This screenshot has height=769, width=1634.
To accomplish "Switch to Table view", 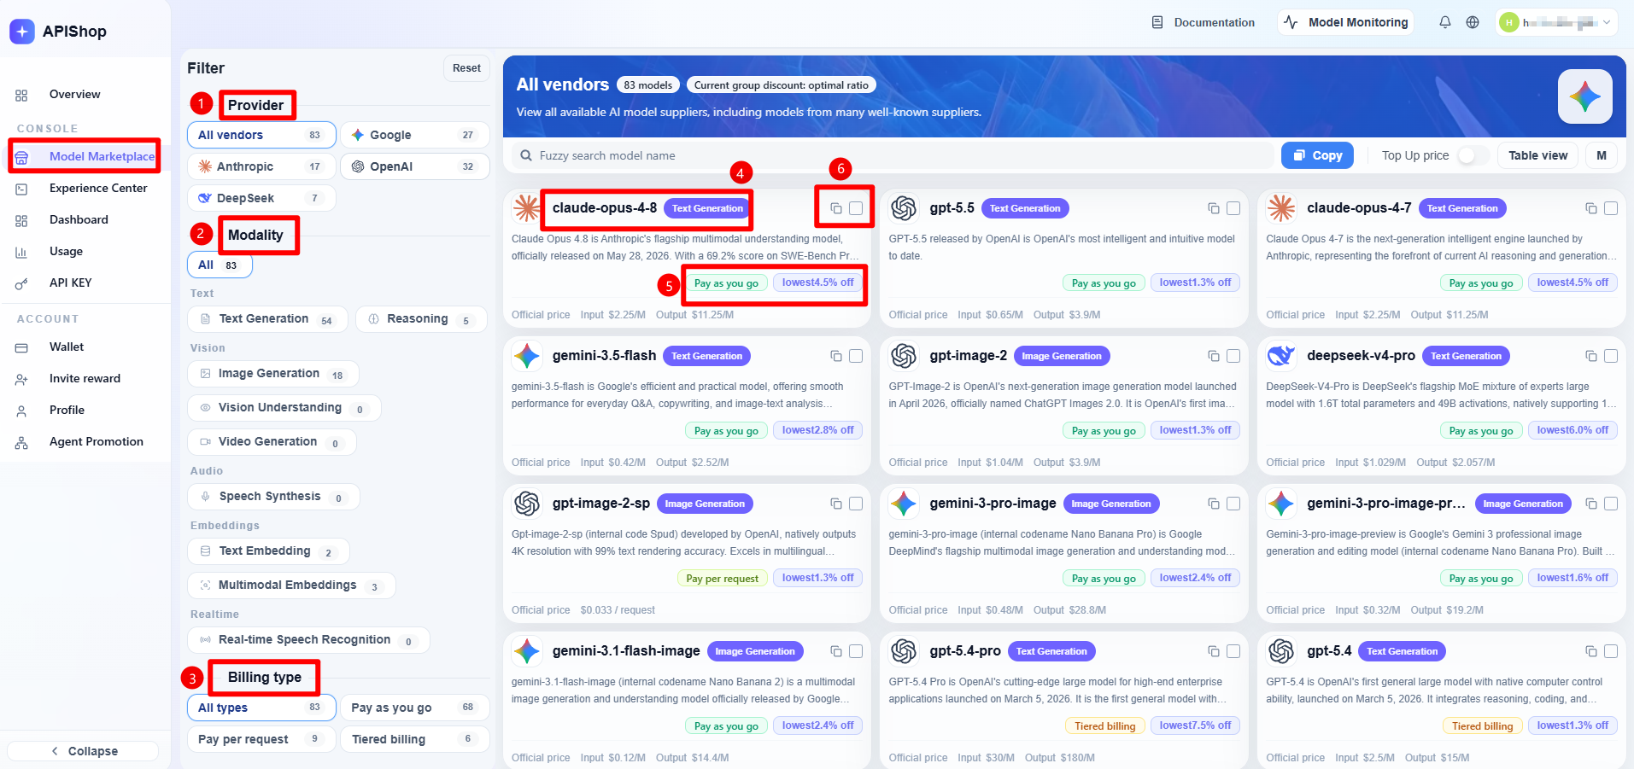I will [1537, 155].
